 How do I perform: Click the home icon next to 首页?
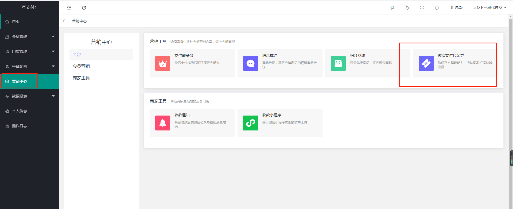pos(7,22)
